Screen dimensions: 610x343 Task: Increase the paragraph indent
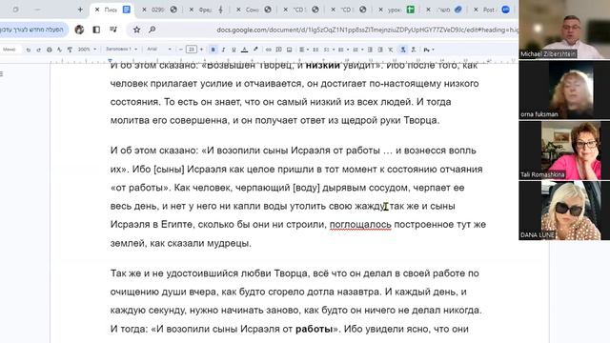(x=380, y=50)
